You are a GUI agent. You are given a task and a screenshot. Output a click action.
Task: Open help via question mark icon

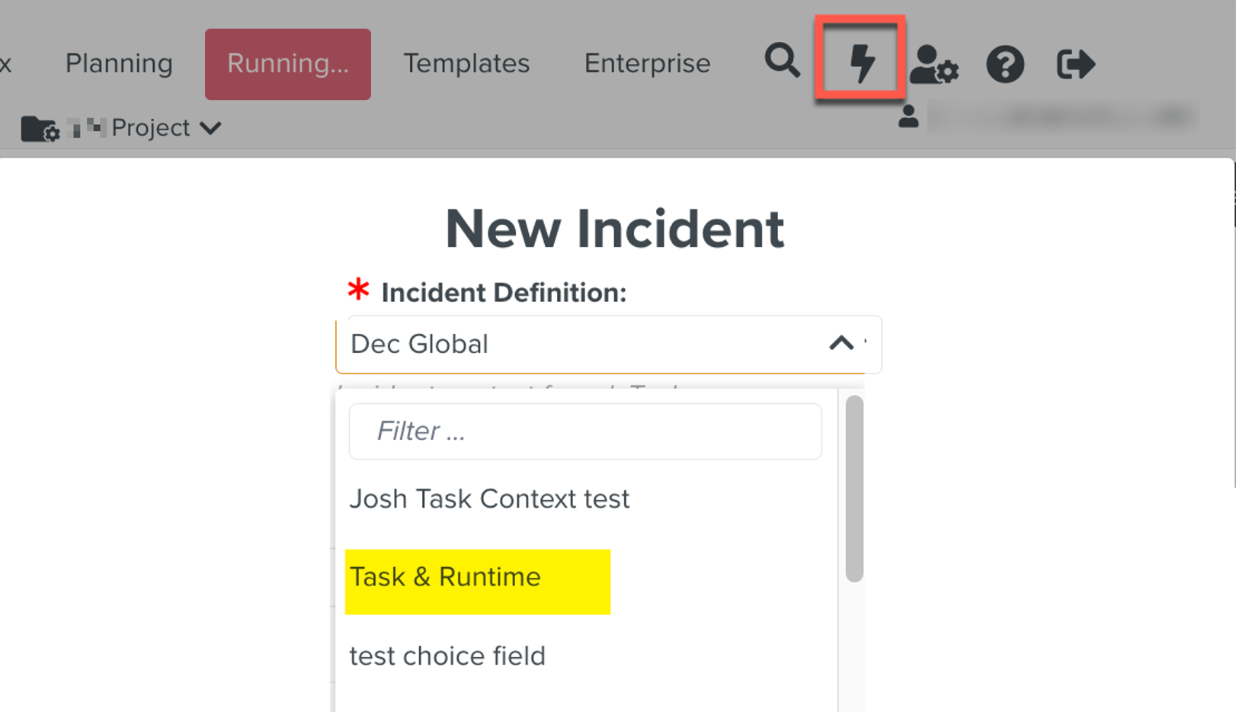pyautogui.click(x=1004, y=64)
